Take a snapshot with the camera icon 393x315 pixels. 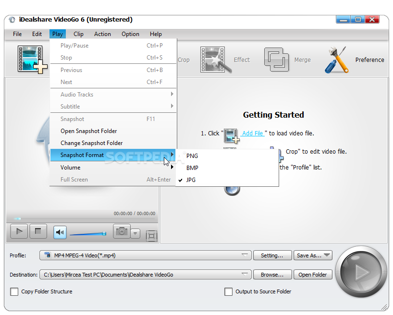(x=122, y=231)
